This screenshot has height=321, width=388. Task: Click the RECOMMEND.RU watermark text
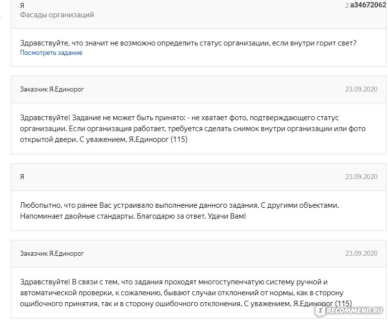click(354, 311)
